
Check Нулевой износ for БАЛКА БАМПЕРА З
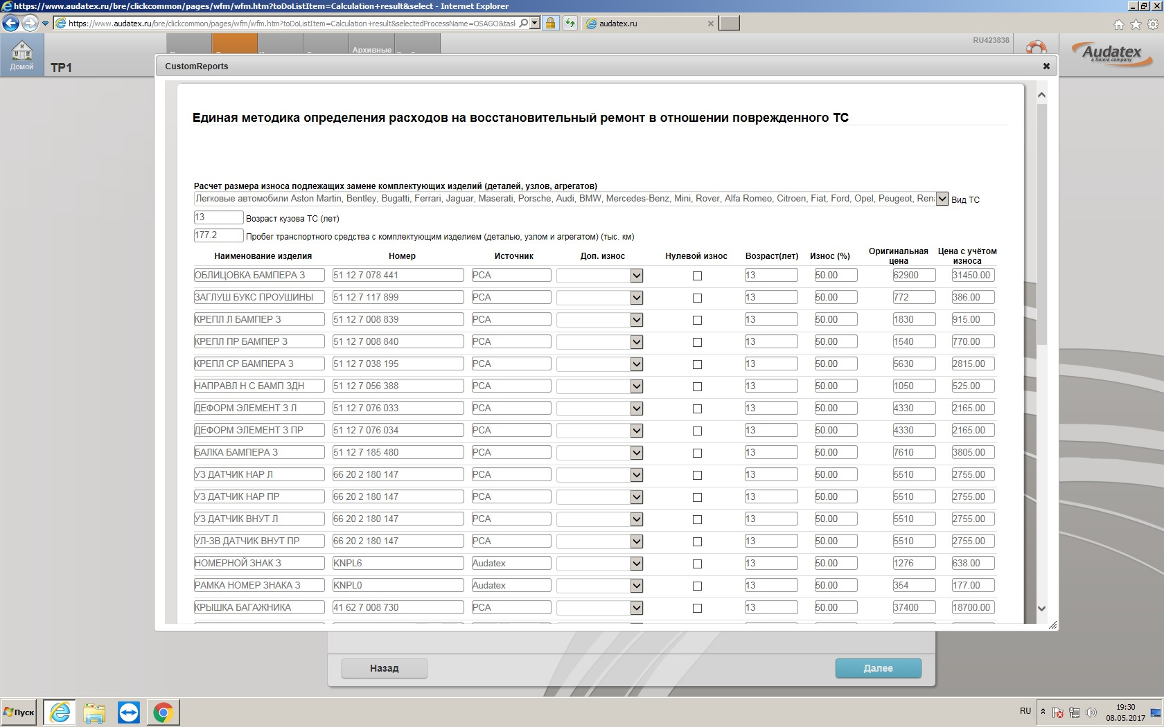coord(698,453)
